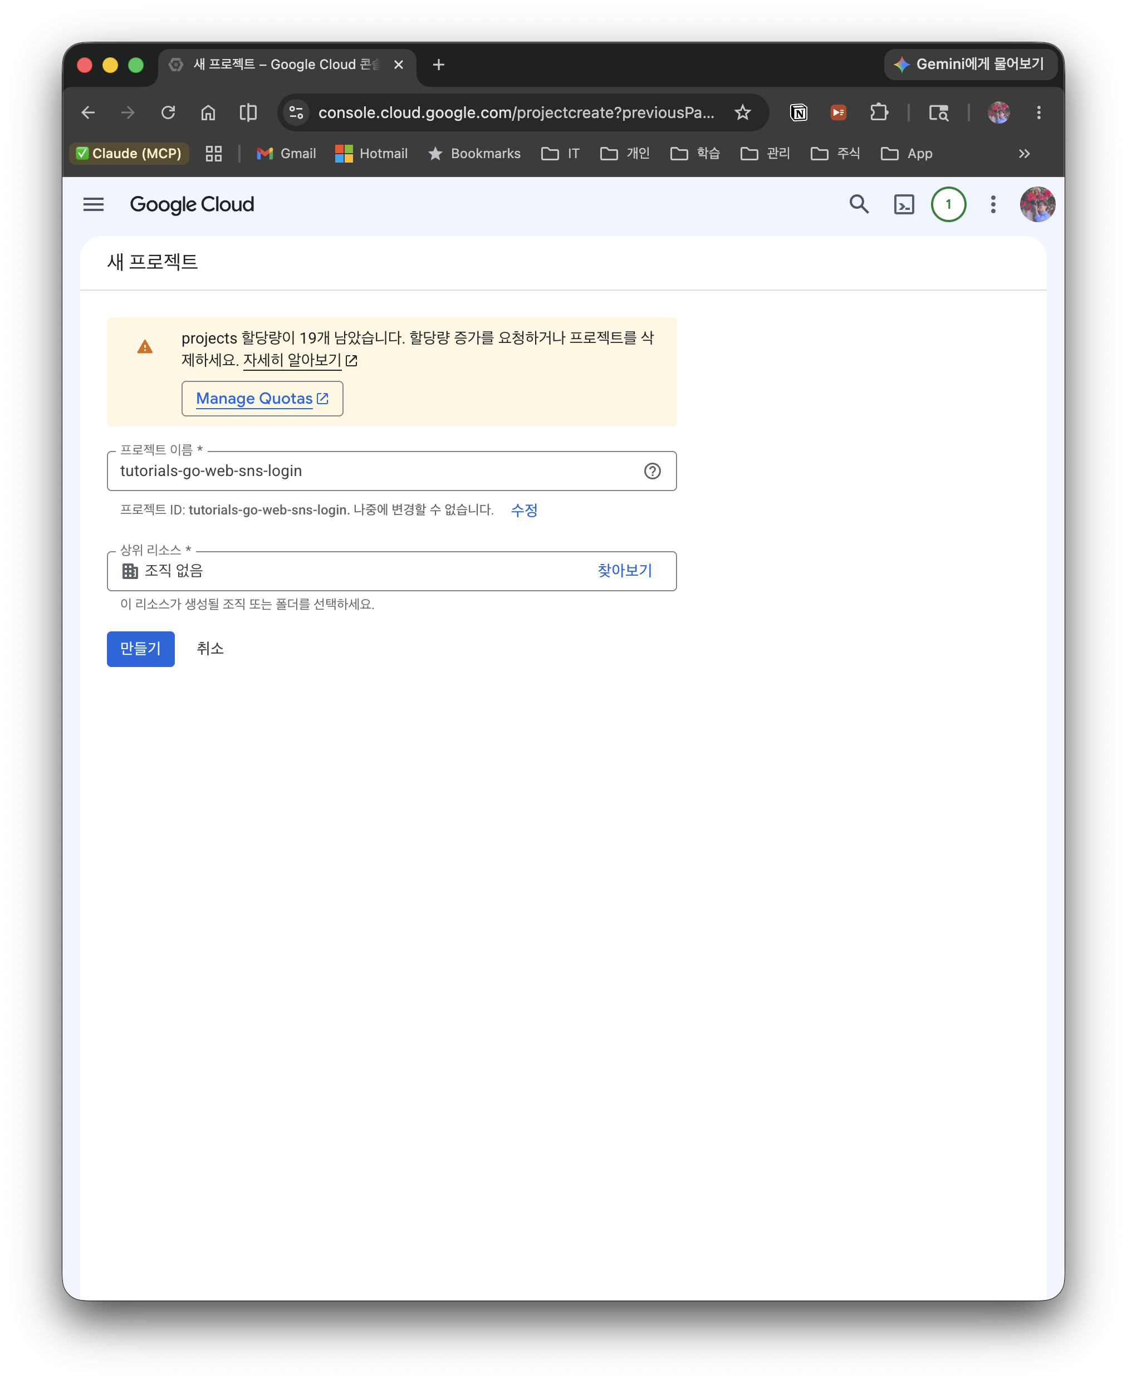
Task: Open the Google Cloud search icon
Action: click(859, 204)
